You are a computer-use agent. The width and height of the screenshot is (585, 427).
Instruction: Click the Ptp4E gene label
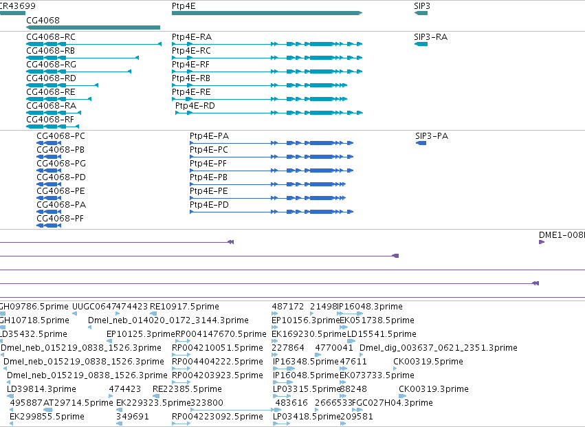(x=184, y=6)
